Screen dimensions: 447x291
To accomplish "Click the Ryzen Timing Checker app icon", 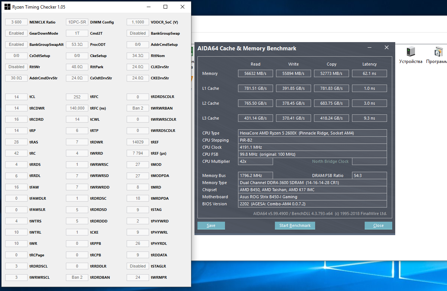I will pyautogui.click(x=7, y=7).
